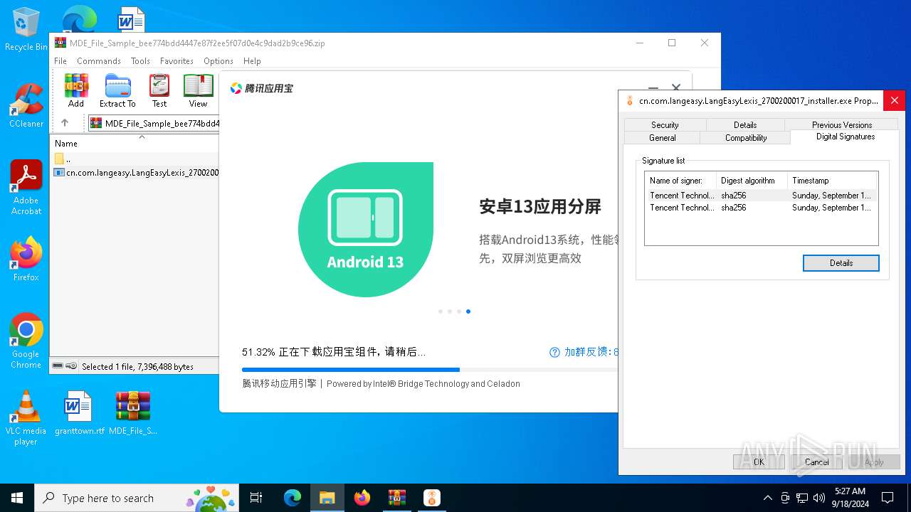
Task: Switch to WinRAR taskbar button
Action: [x=396, y=498]
